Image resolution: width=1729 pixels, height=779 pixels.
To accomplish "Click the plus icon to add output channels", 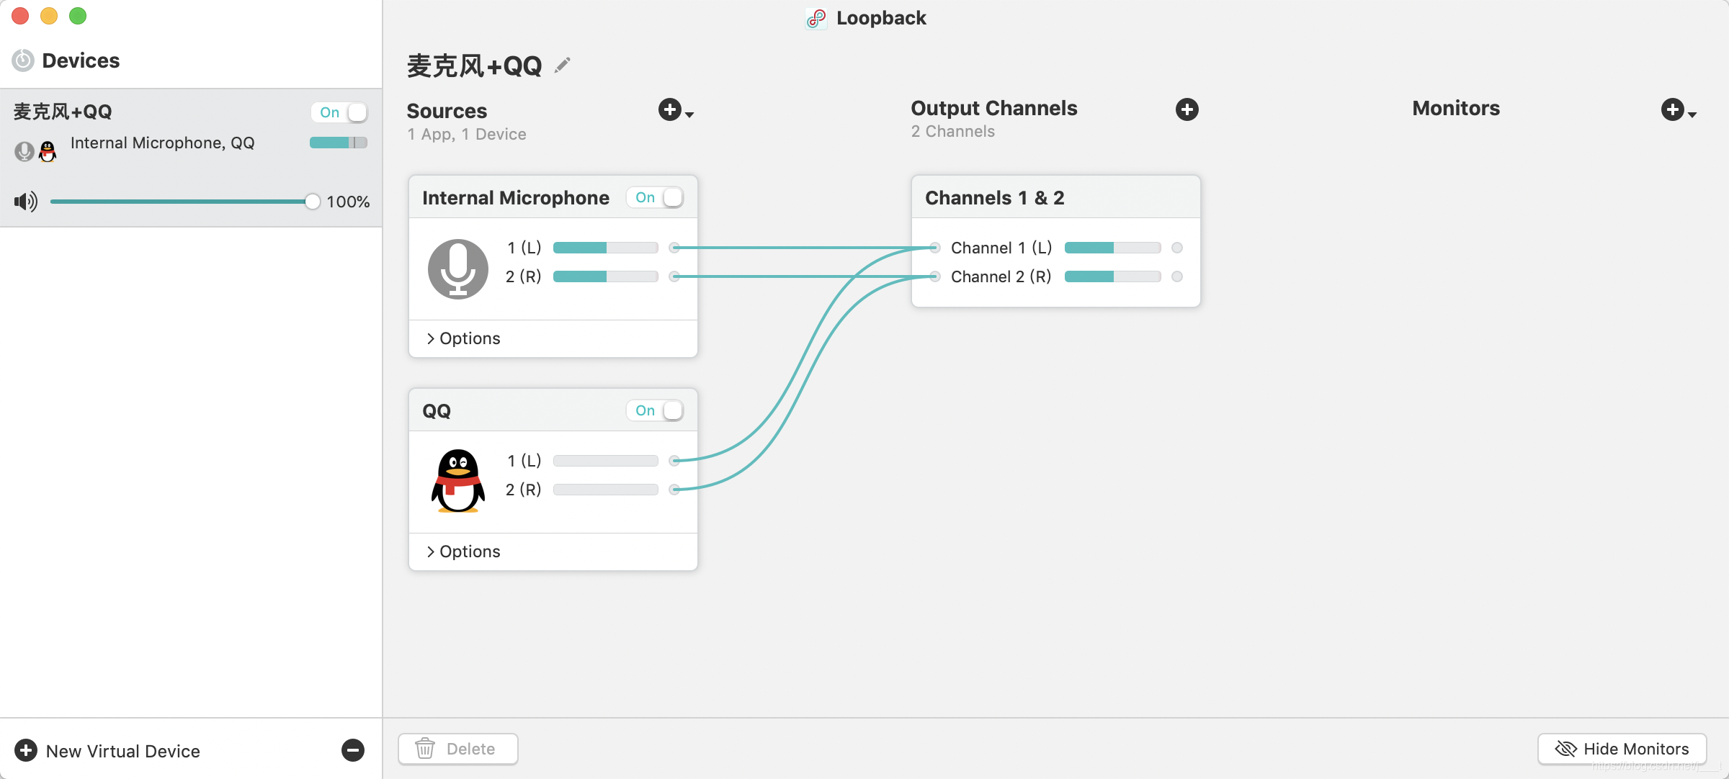I will tap(1187, 109).
